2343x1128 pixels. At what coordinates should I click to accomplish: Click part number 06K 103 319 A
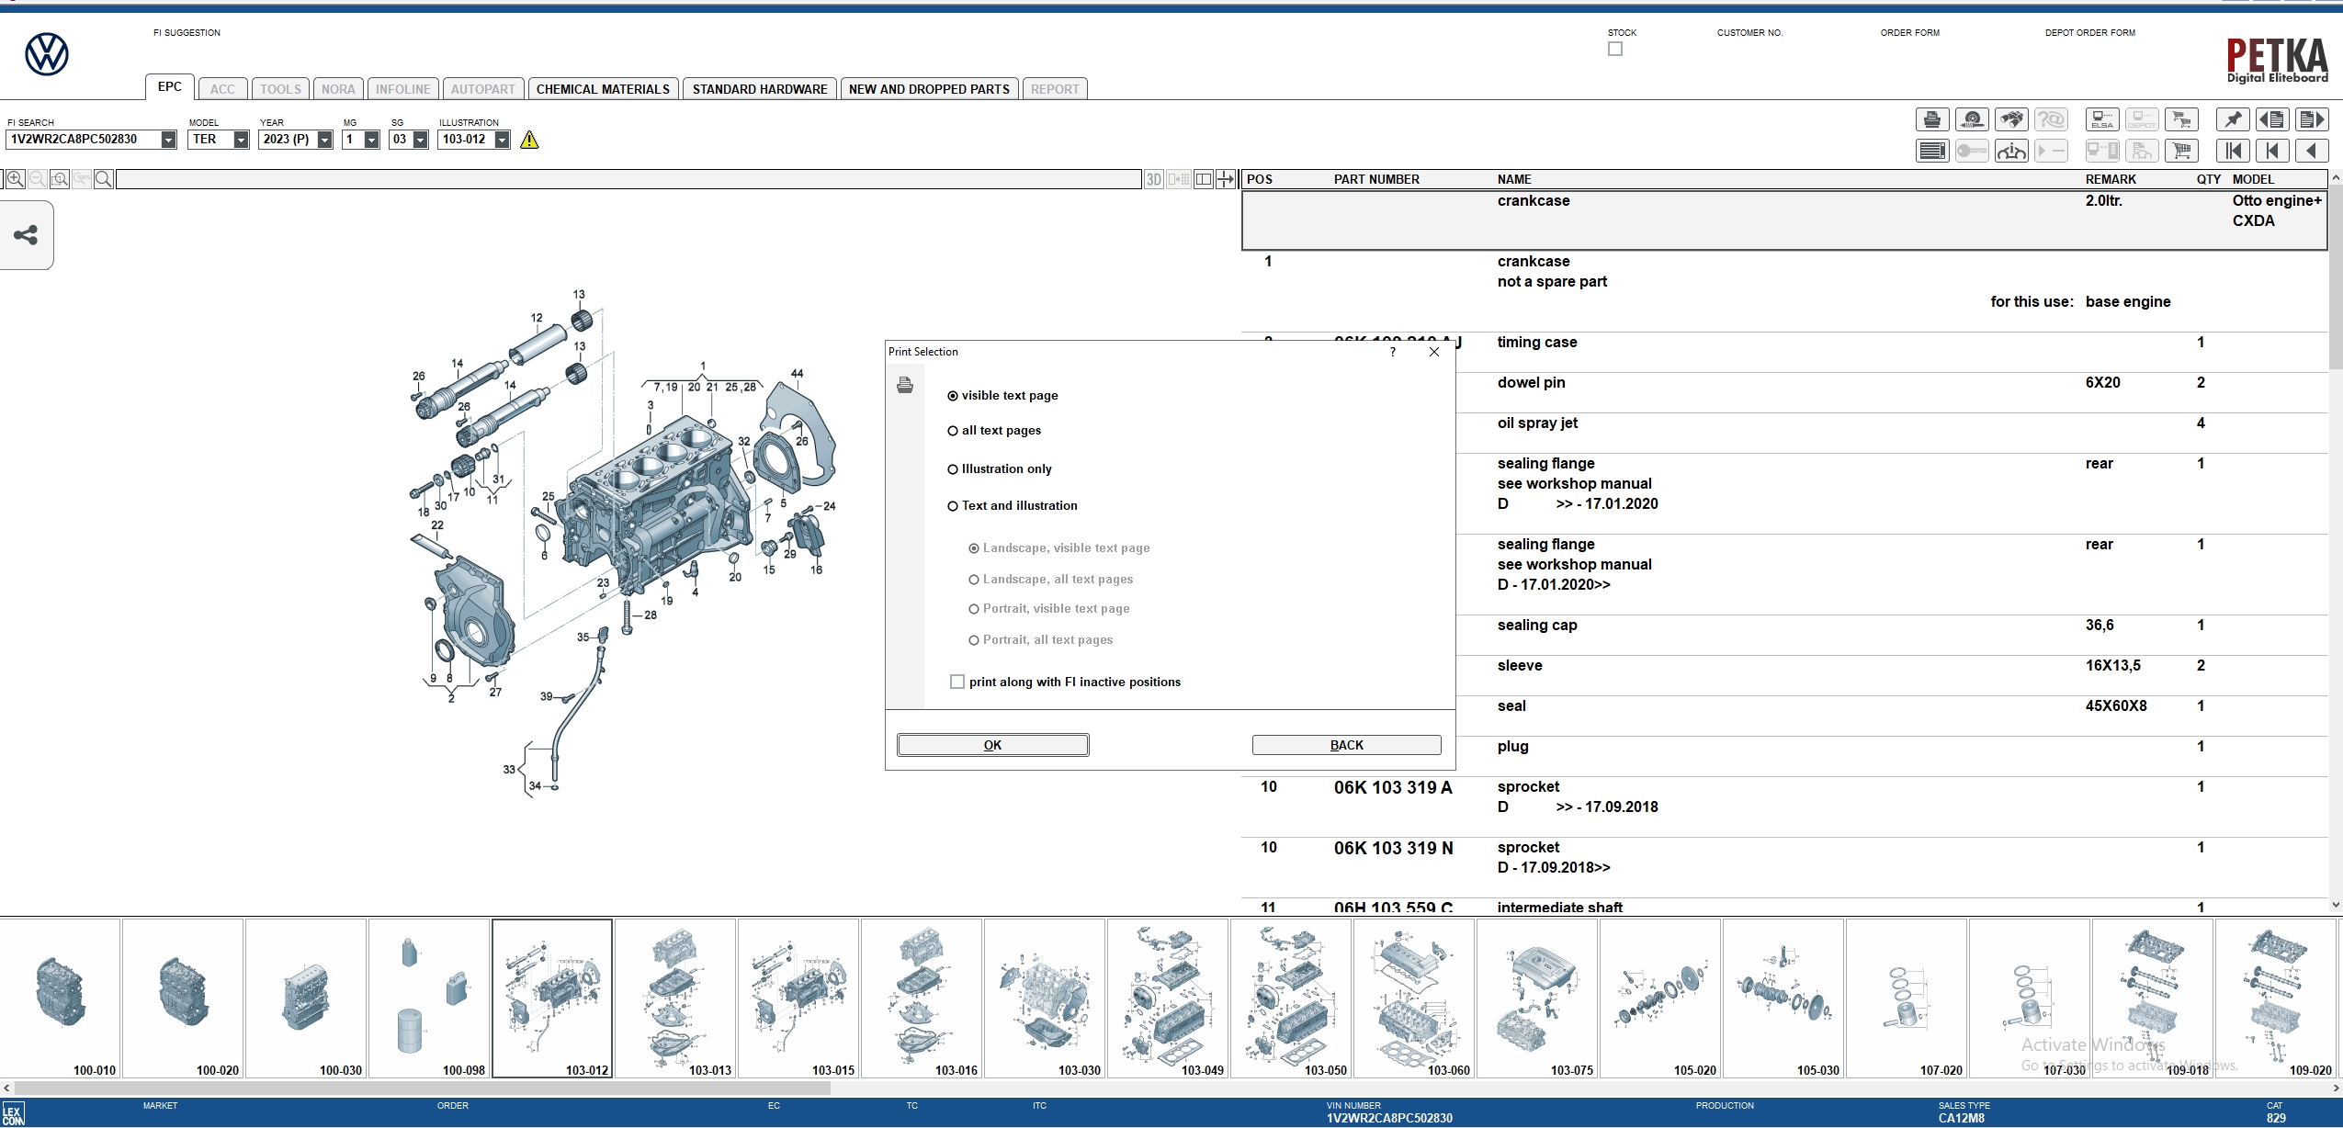coord(1393,788)
